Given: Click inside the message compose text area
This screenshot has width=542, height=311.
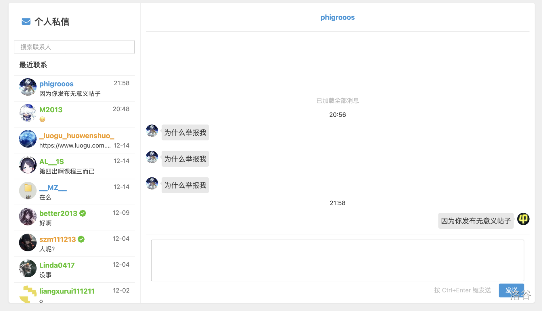Looking at the screenshot, I should (337, 260).
